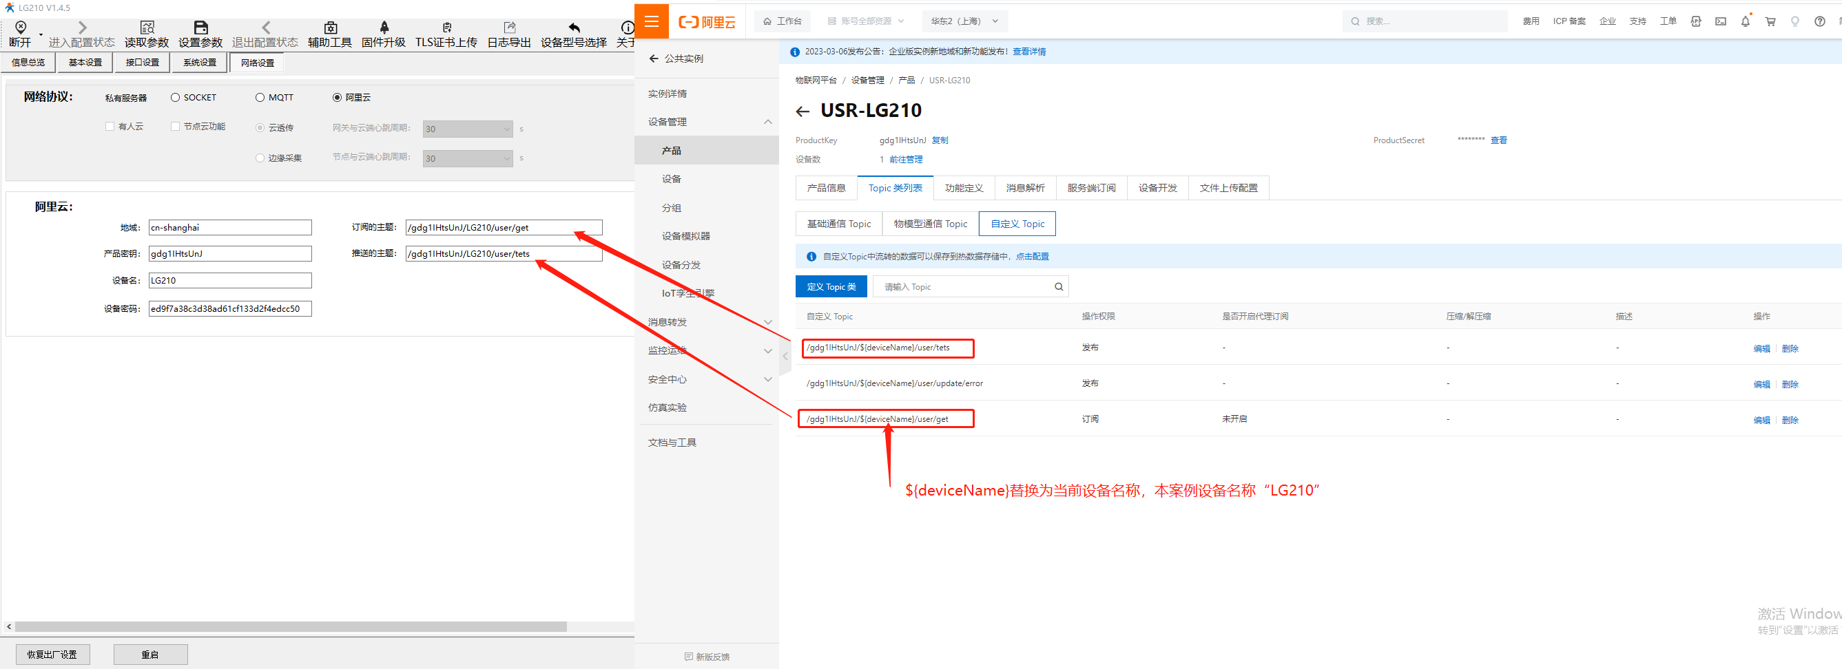Click 编辑 for the /user/tets topic row
The height and width of the screenshot is (669, 1842).
coord(1761,349)
